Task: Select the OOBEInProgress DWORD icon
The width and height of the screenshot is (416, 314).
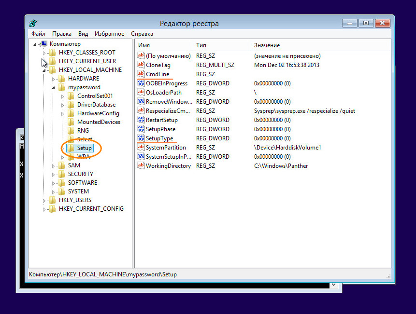Action: click(141, 83)
